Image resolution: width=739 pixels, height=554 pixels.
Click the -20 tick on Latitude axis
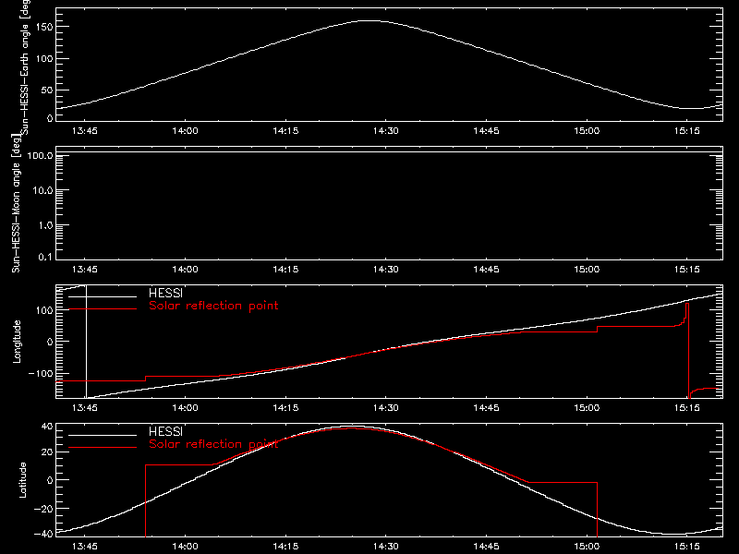coord(43,509)
